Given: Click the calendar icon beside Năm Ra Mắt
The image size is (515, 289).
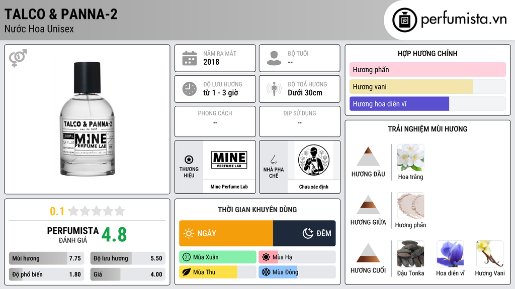Looking at the screenshot, I should pos(190,58).
